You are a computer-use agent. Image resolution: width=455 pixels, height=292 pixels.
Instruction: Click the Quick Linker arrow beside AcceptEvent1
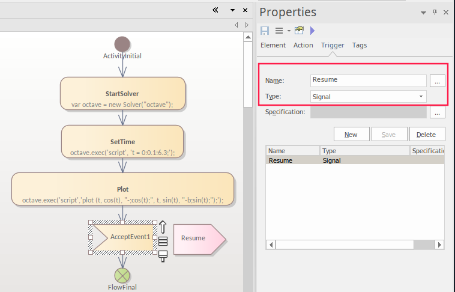click(162, 228)
